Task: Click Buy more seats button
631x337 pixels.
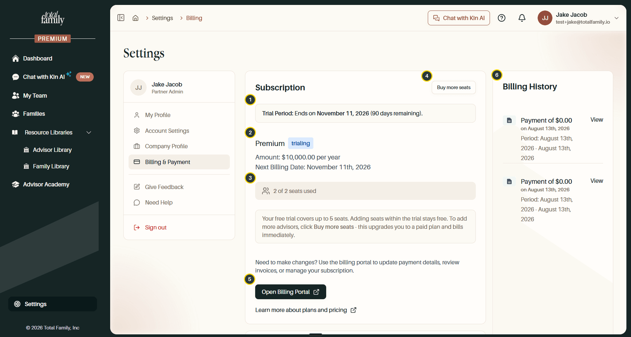Action: tap(453, 87)
